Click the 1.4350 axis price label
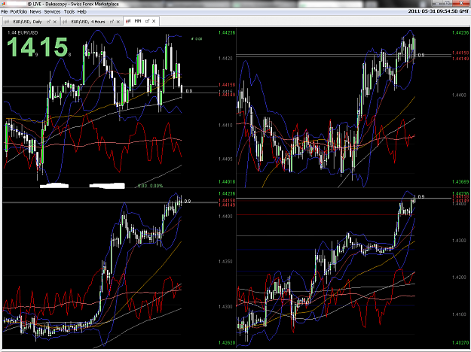The width and height of the screenshot is (471, 352). click(225, 262)
